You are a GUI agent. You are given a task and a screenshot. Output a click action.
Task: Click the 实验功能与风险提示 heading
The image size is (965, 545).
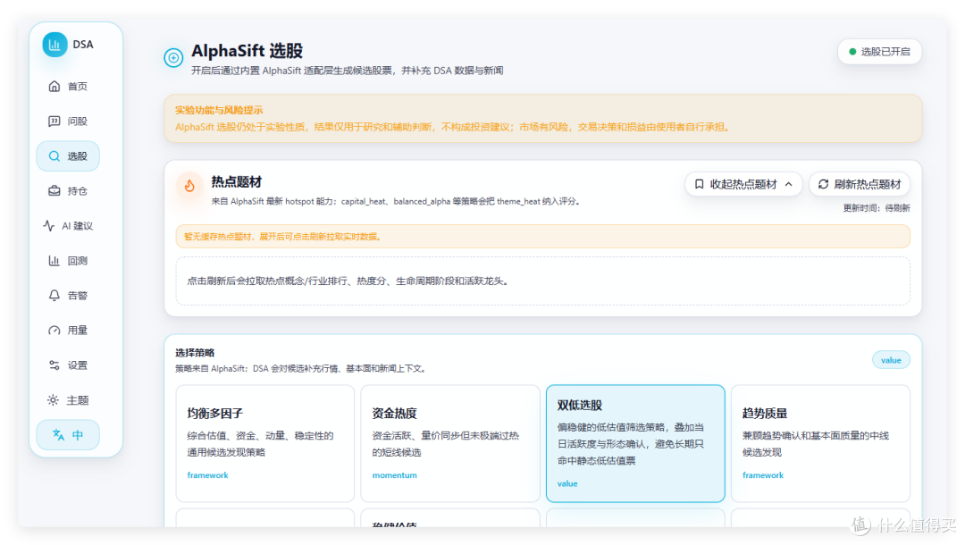pos(219,110)
